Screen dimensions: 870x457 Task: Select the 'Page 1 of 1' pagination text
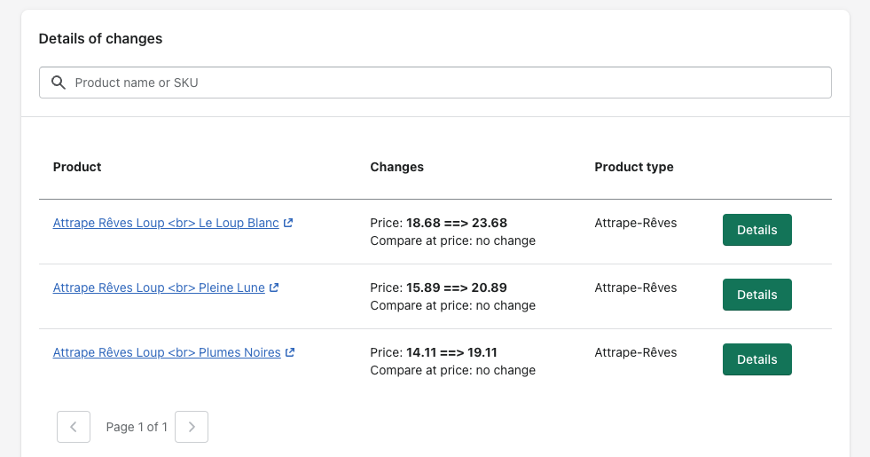[x=137, y=427]
